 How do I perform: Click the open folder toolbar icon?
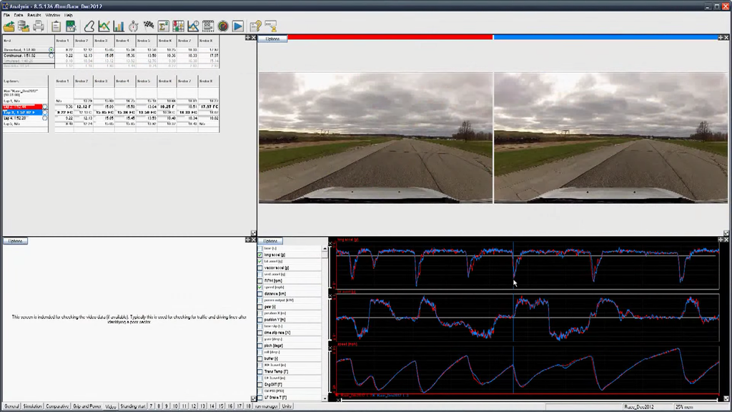(x=9, y=26)
